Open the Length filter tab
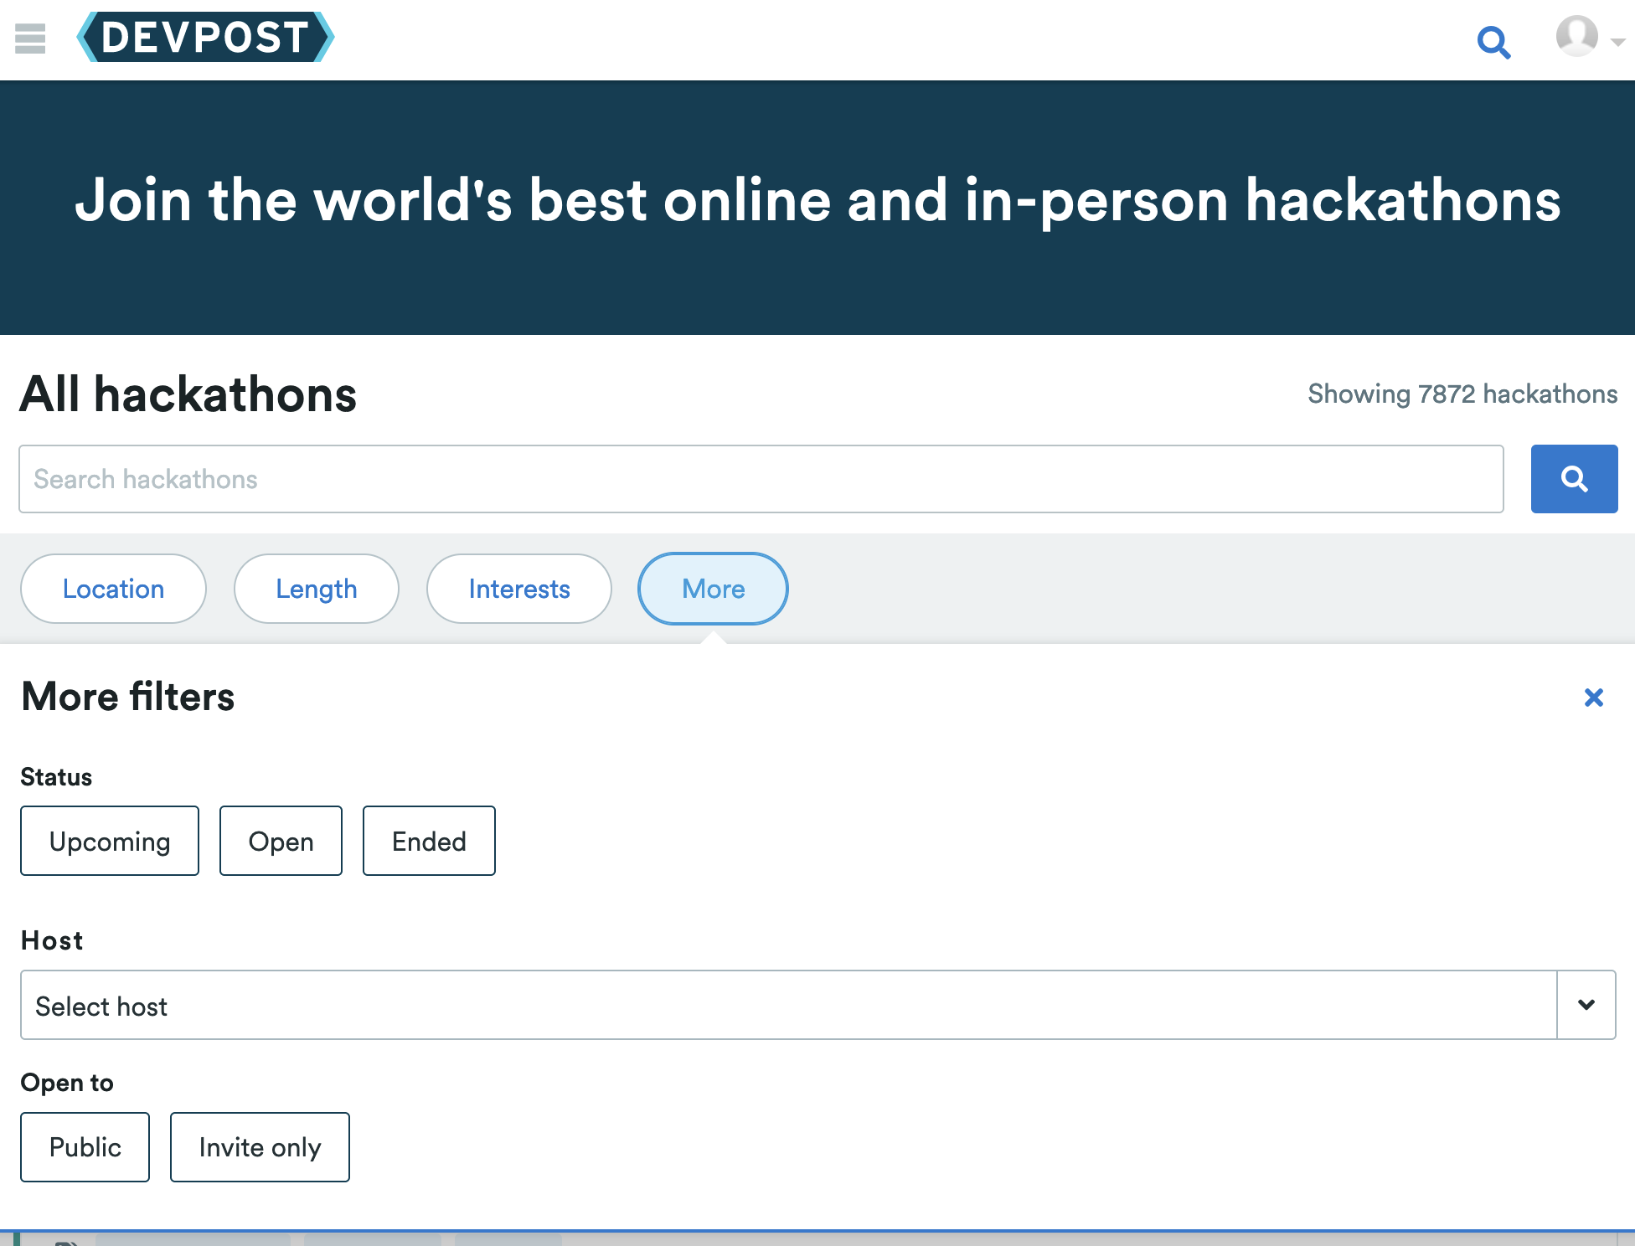Image resolution: width=1635 pixels, height=1246 pixels. [317, 589]
